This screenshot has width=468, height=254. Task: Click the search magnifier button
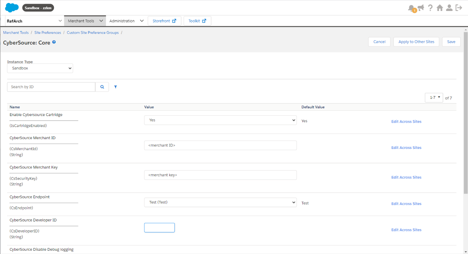[102, 87]
